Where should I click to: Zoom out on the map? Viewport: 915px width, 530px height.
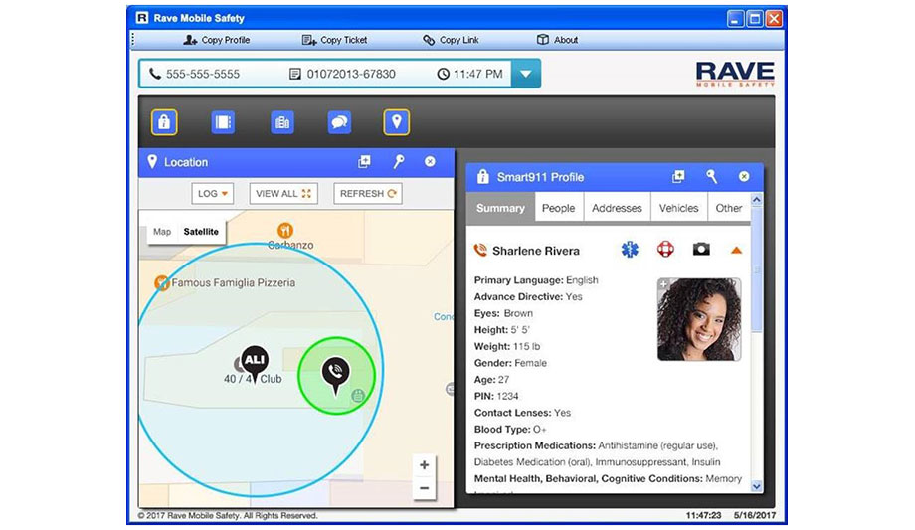point(425,488)
